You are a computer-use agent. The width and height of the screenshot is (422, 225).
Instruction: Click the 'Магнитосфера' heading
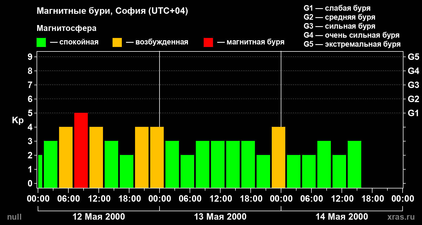tap(66, 28)
